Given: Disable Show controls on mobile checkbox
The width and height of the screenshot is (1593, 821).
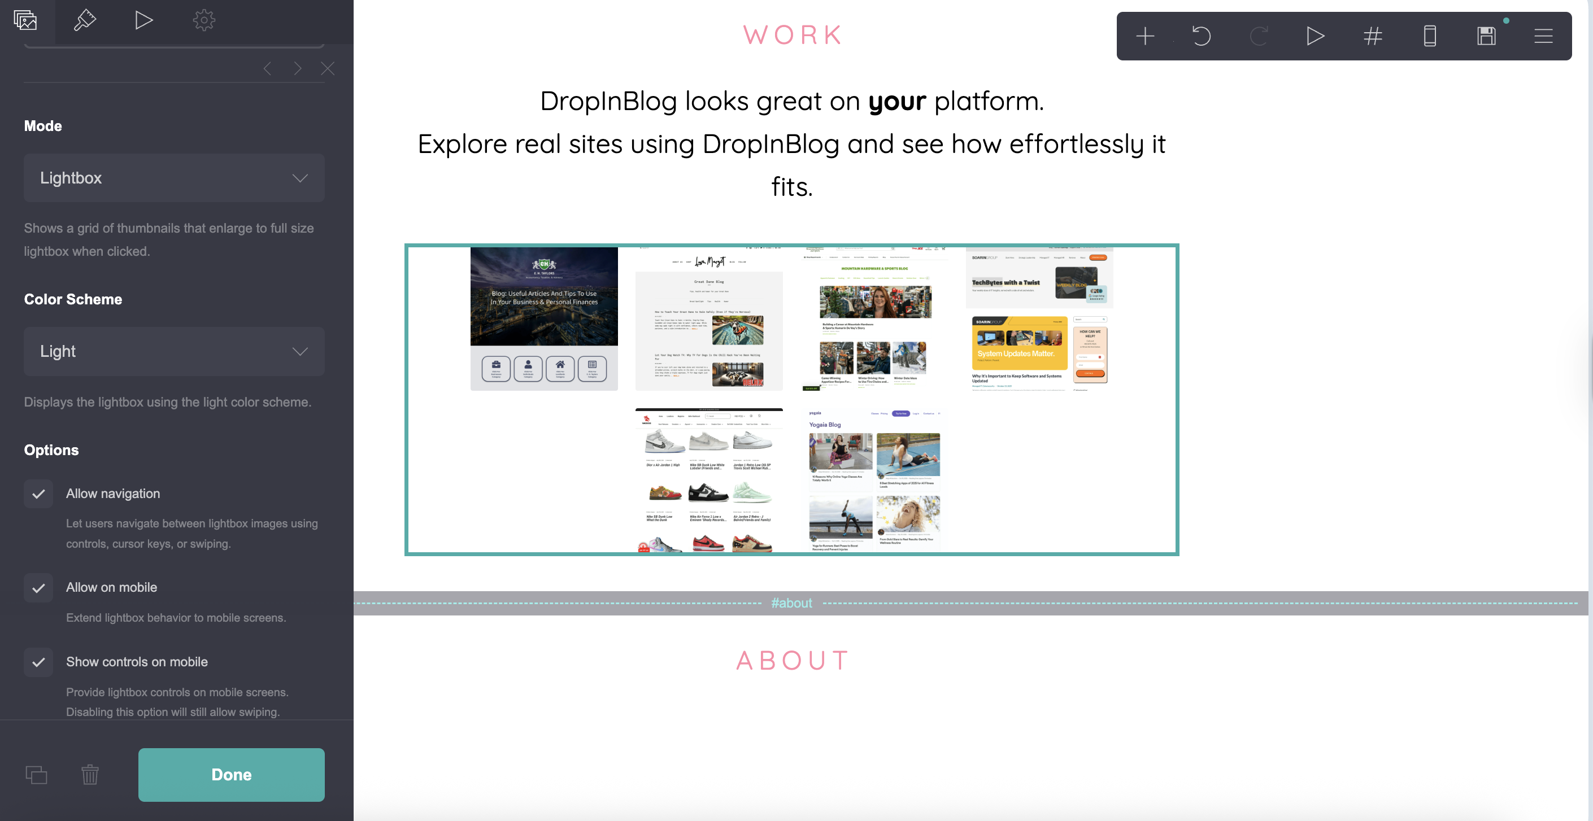Looking at the screenshot, I should (x=38, y=662).
